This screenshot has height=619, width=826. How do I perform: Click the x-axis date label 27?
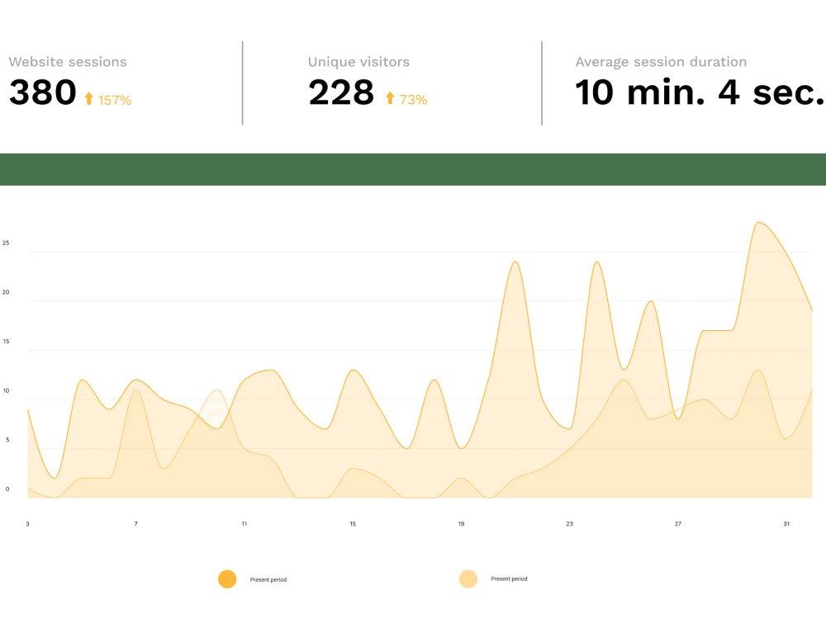678,524
